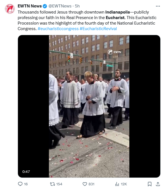Open the #eucharisticcongress hashtag
165x190 pixels.
point(58,29)
